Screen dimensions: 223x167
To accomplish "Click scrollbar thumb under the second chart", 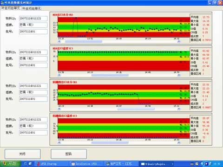I will [x=110, y=75].
